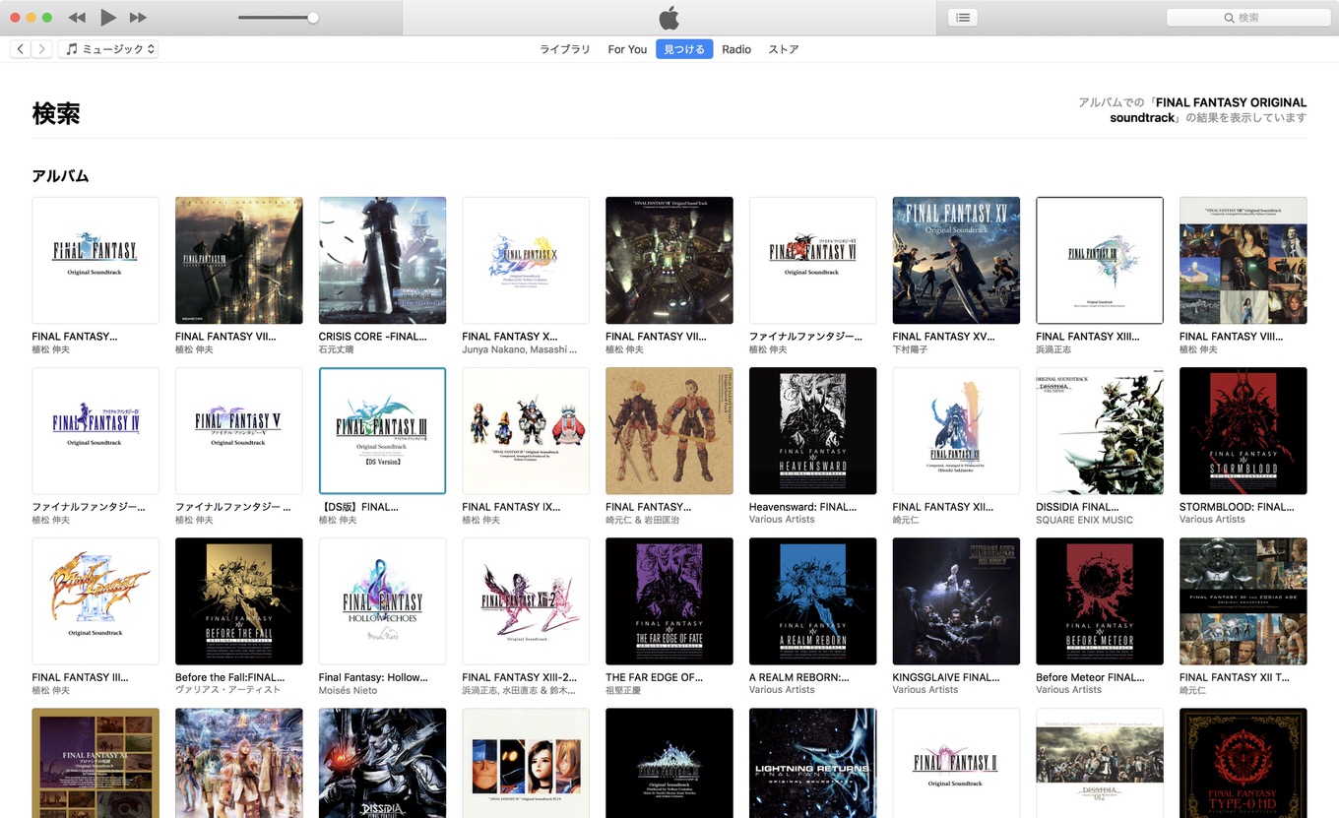Screen dimensions: 1339x818
Task: Open the FINAL FANTASY XIII-2 album cover
Action: point(526,601)
